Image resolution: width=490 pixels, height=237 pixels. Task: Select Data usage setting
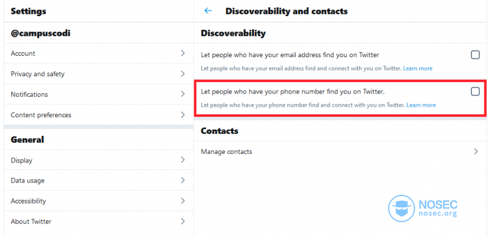99,181
